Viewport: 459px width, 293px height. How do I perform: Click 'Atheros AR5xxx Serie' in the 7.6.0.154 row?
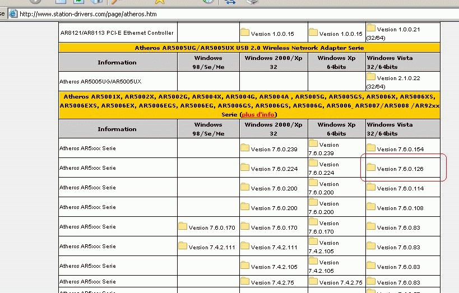[x=87, y=148]
